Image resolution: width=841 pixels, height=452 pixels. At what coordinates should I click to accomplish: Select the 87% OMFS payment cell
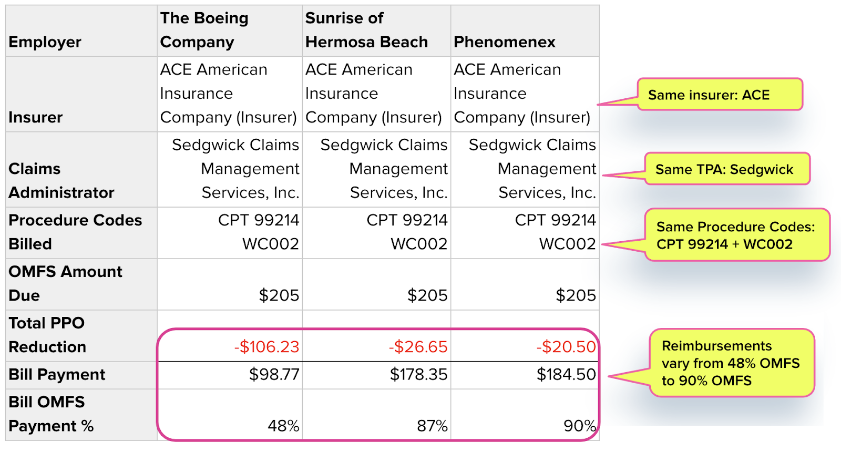(376, 414)
